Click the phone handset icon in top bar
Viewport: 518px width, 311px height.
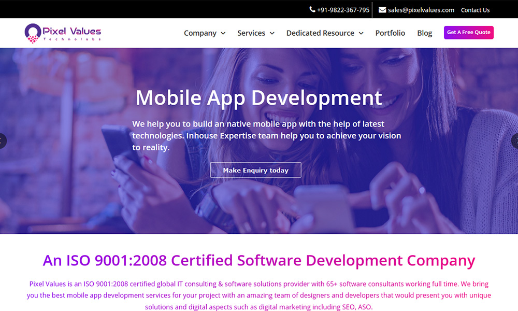click(x=312, y=10)
